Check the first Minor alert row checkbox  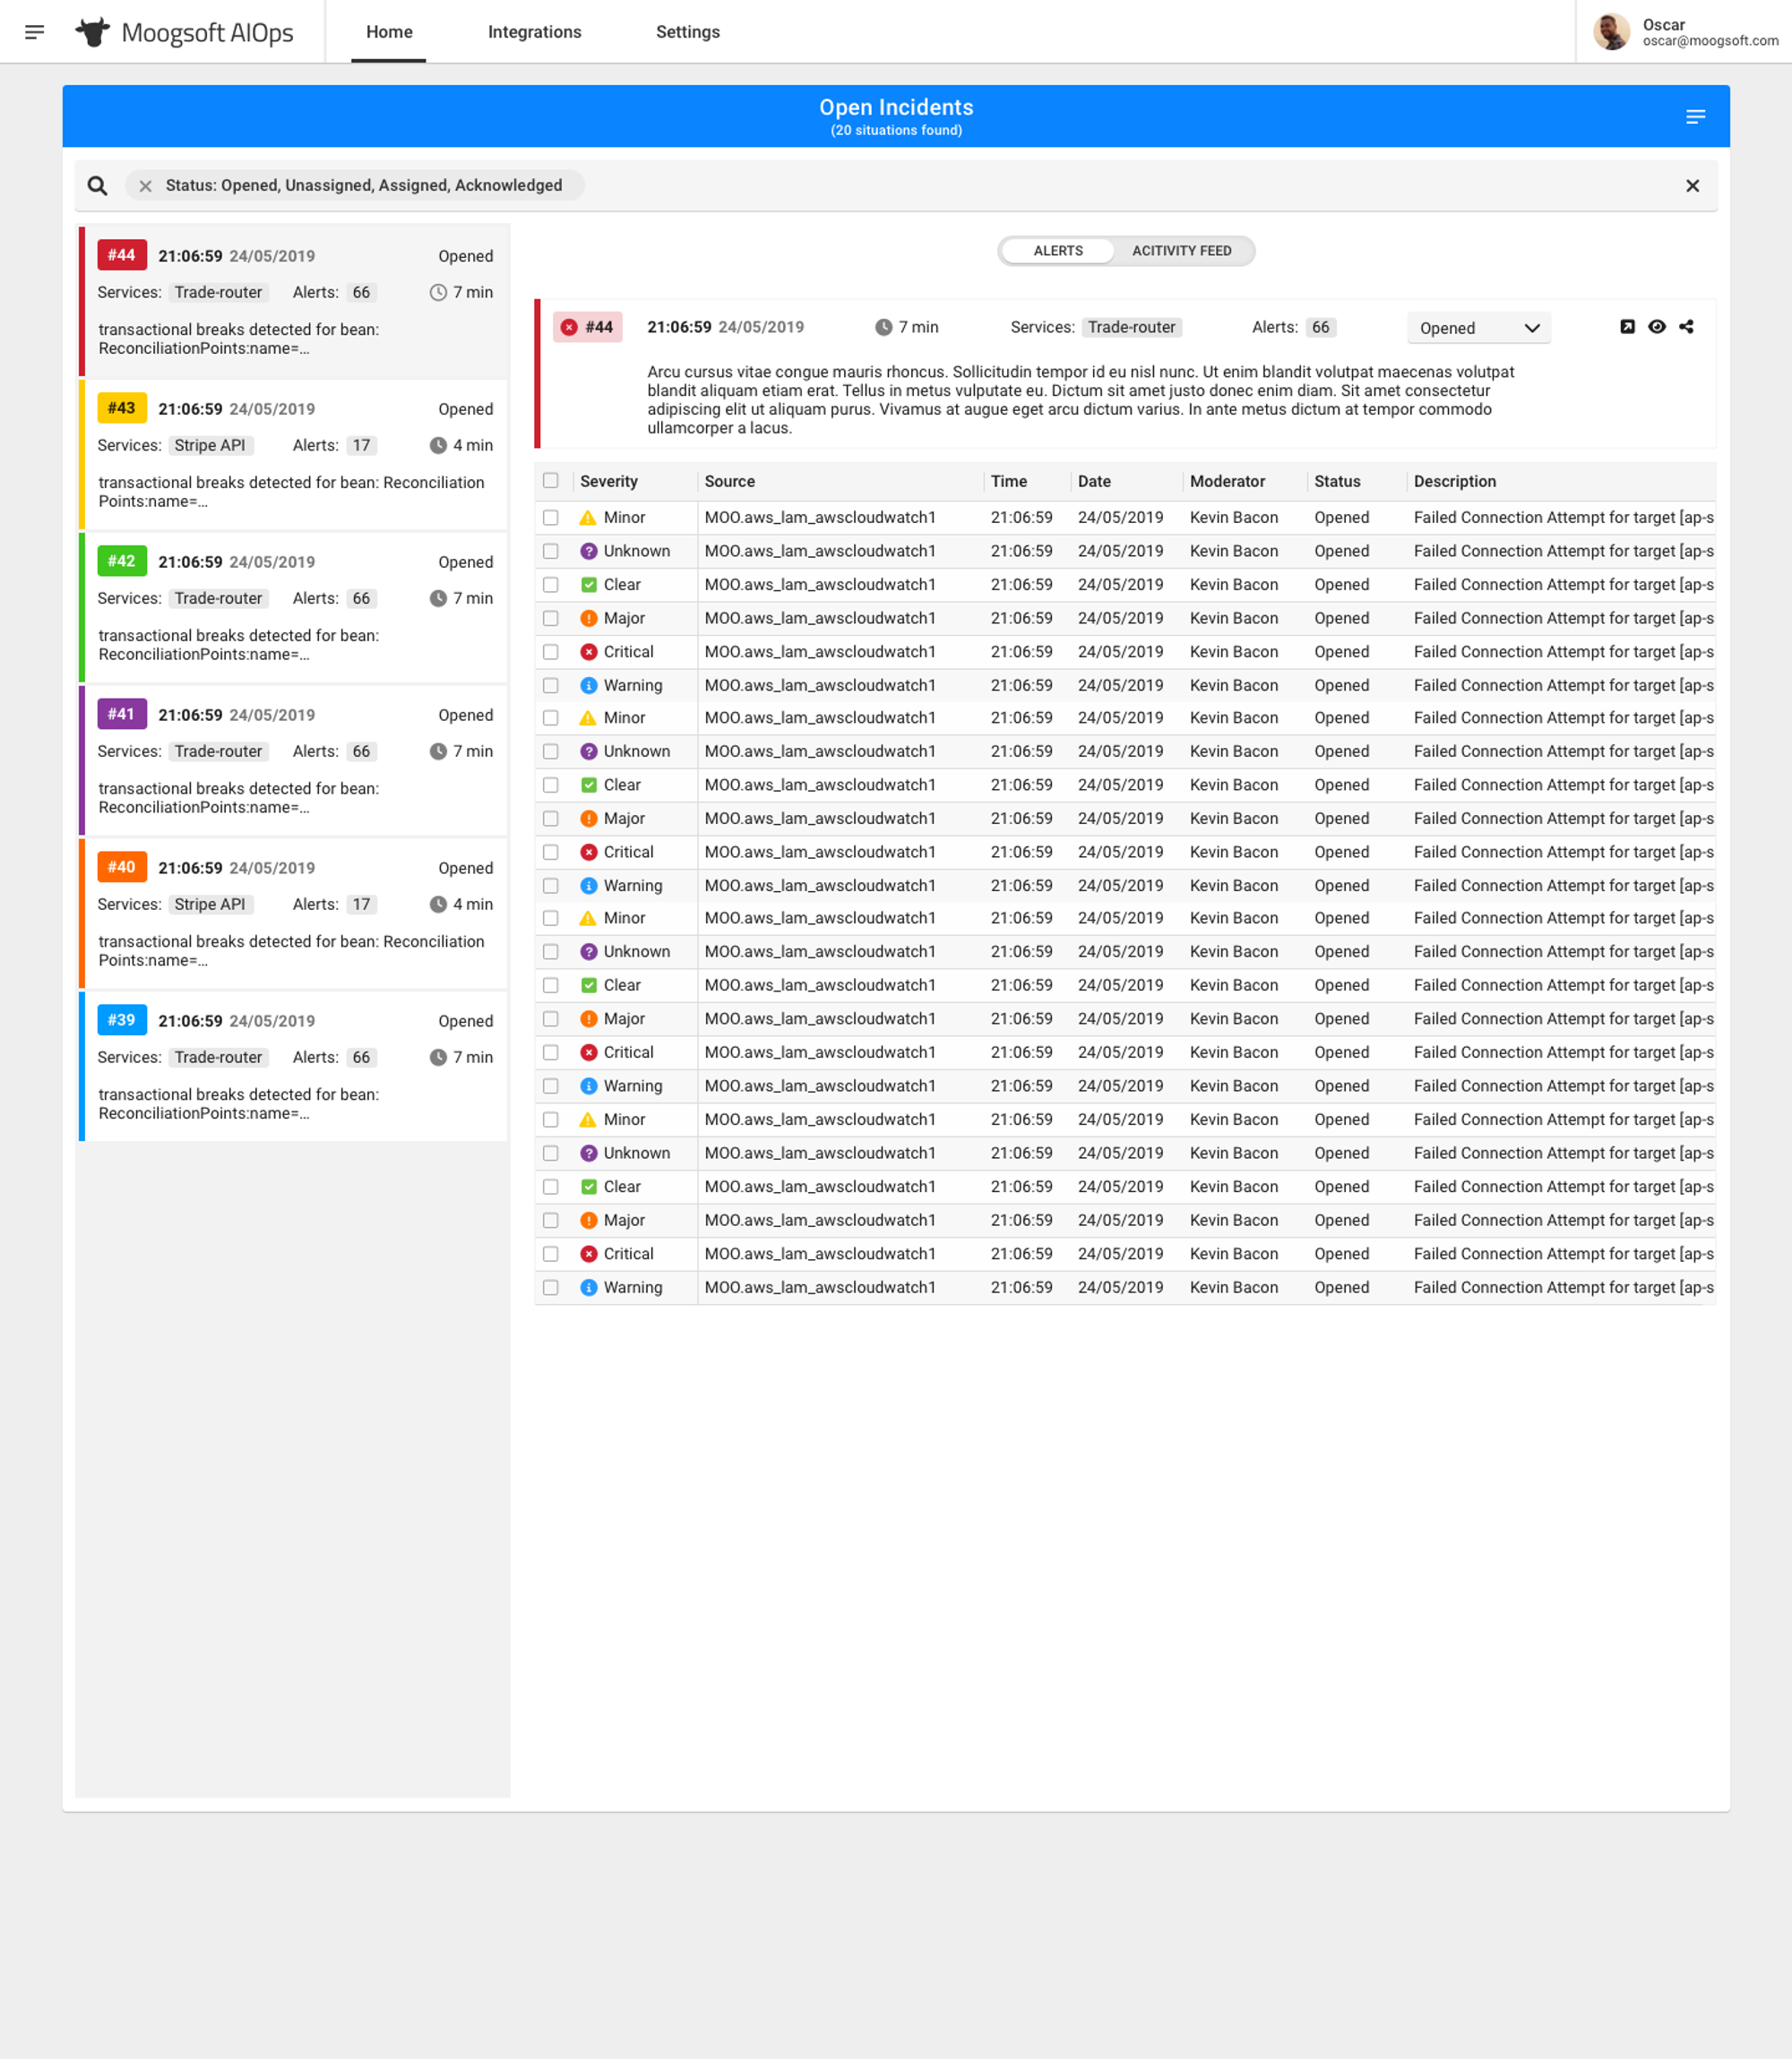[551, 518]
